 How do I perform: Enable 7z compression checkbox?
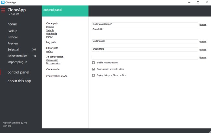tap(93, 63)
